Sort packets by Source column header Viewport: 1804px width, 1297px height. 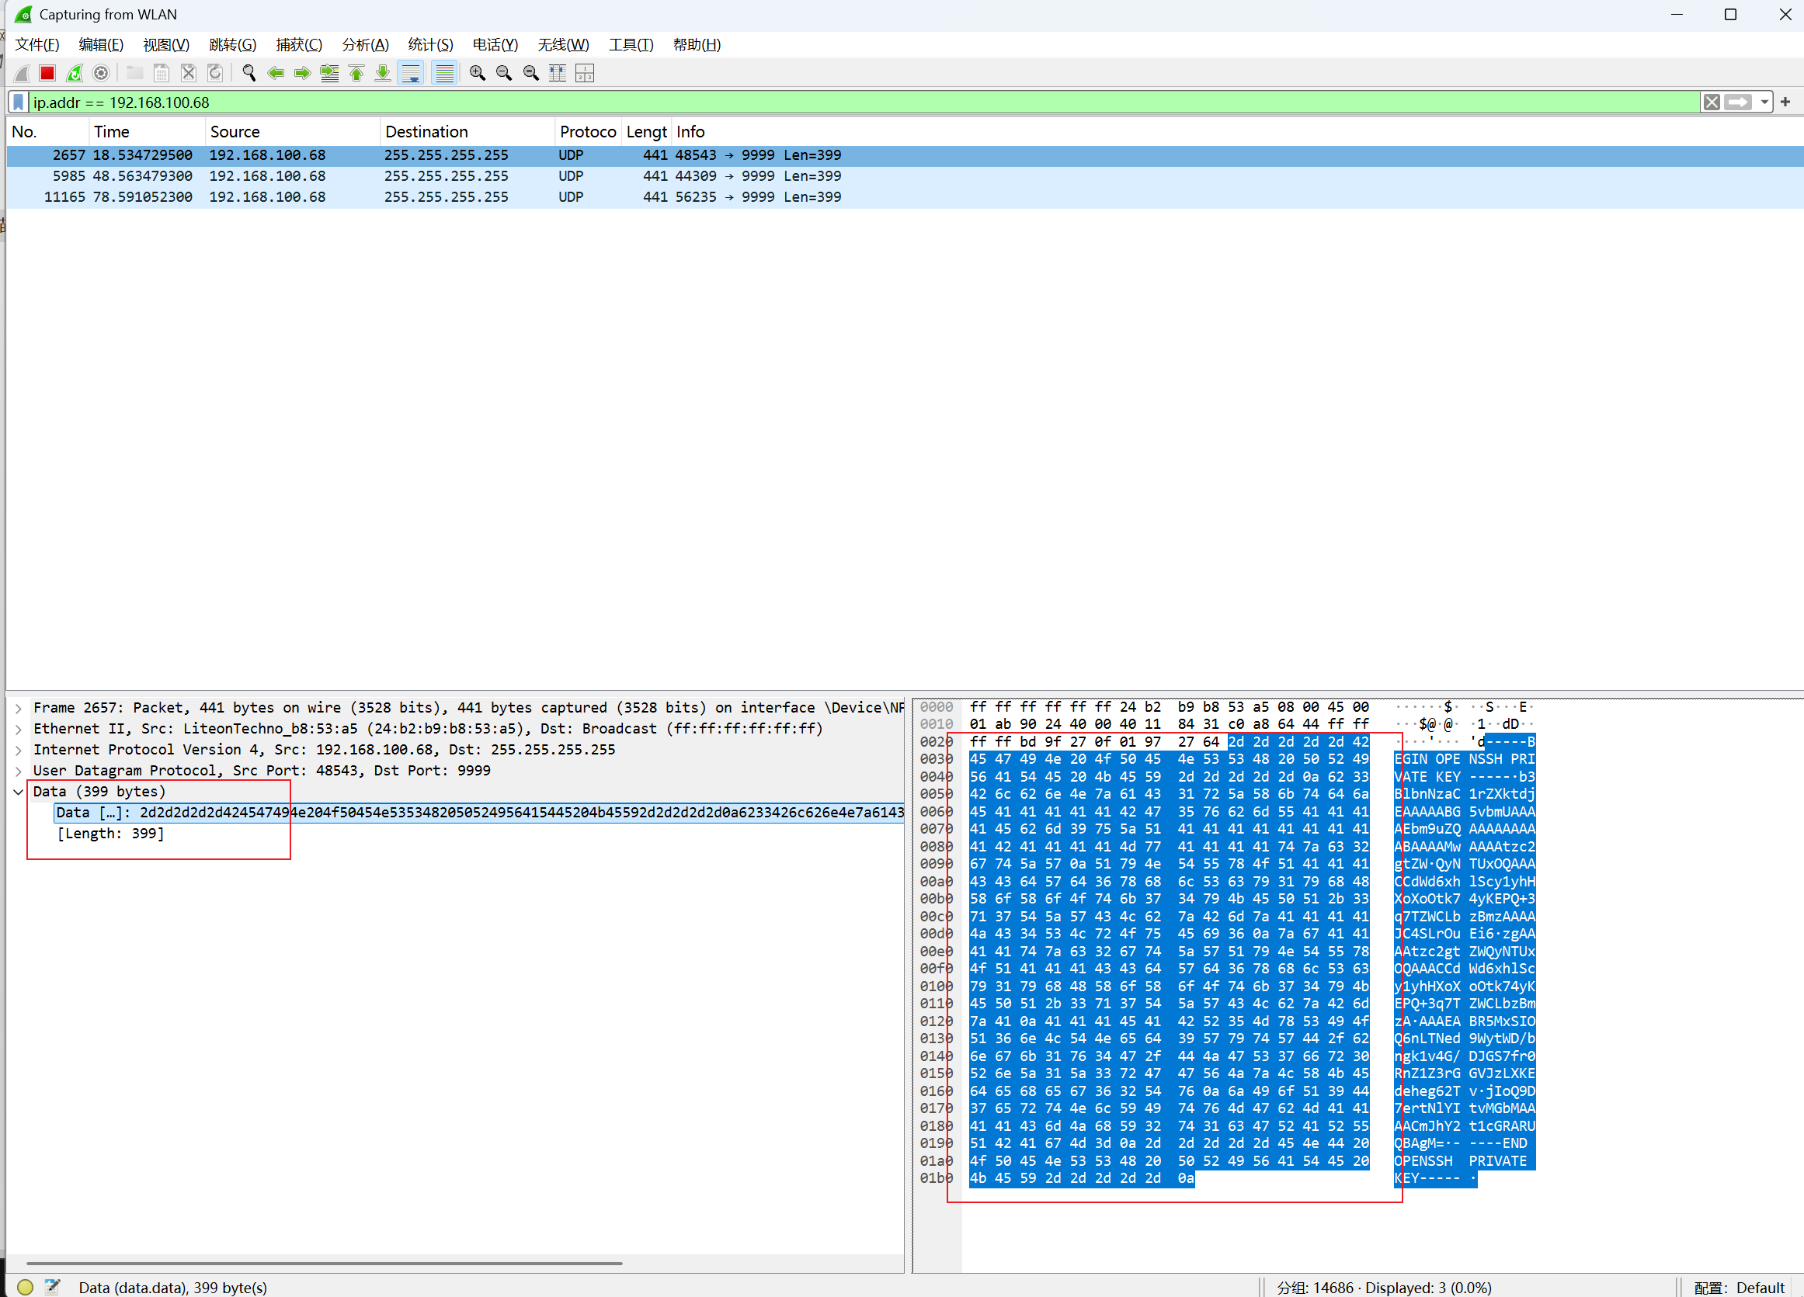coord(293,132)
